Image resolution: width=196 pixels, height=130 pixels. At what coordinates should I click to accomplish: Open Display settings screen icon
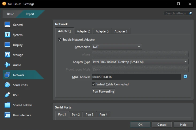(7, 45)
